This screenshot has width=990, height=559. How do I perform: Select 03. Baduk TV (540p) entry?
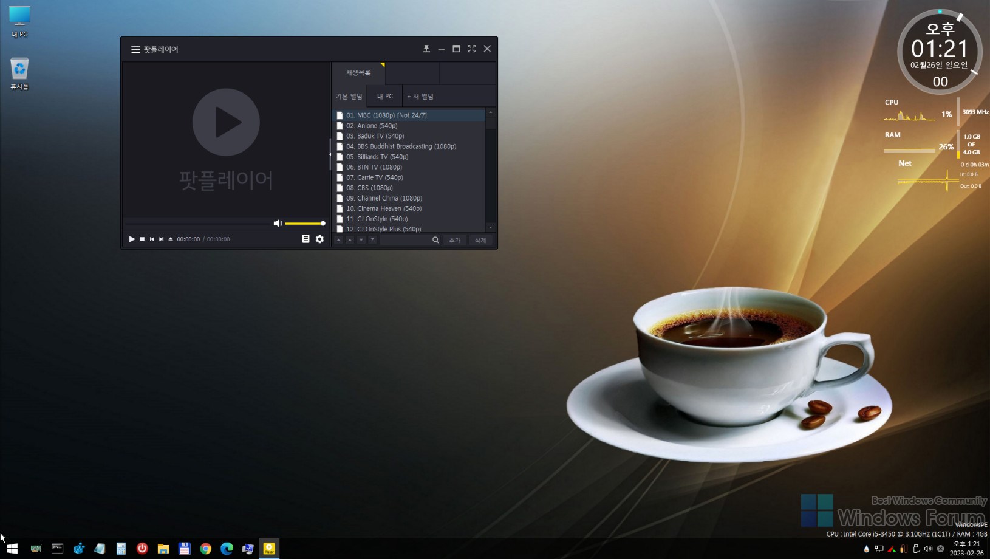point(409,136)
